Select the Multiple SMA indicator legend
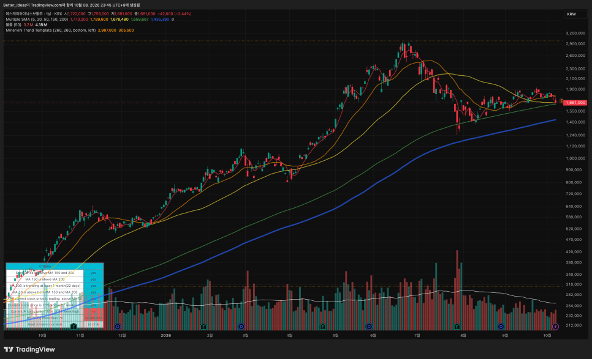Image resolution: width=592 pixels, height=359 pixels. pos(37,19)
